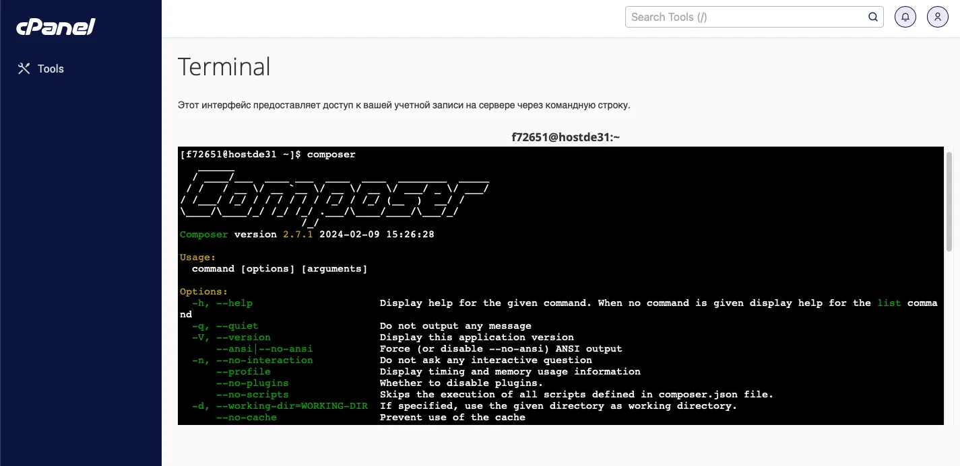This screenshot has height=466, width=960.
Task: Click the timestamp "2024-02-09 15:26:28"
Action: tap(377, 235)
